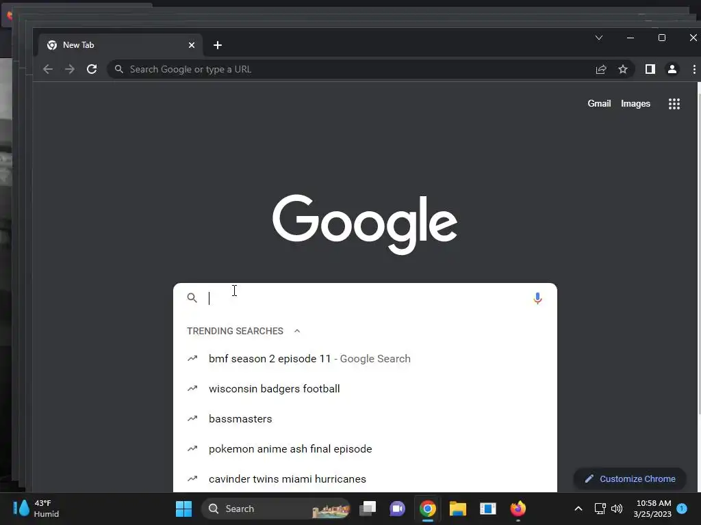Select pokemon anime ash final episode suggestion

coord(365,448)
